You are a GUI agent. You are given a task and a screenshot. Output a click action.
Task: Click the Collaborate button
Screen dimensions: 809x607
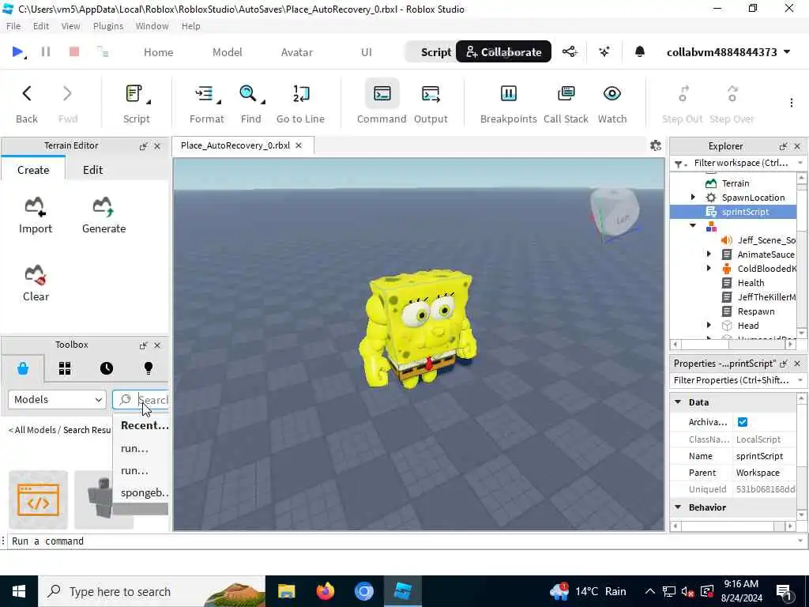503,51
